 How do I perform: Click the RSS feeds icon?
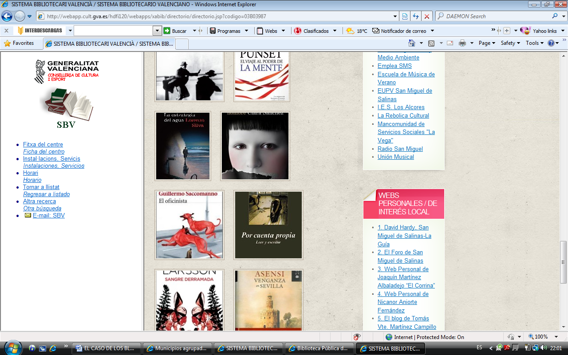tap(431, 43)
